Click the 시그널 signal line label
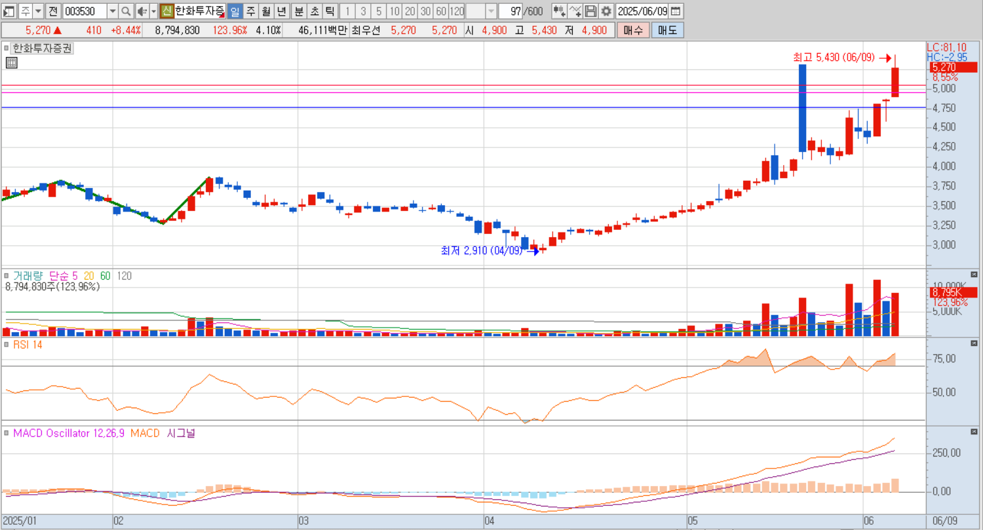This screenshot has width=983, height=530. click(182, 433)
